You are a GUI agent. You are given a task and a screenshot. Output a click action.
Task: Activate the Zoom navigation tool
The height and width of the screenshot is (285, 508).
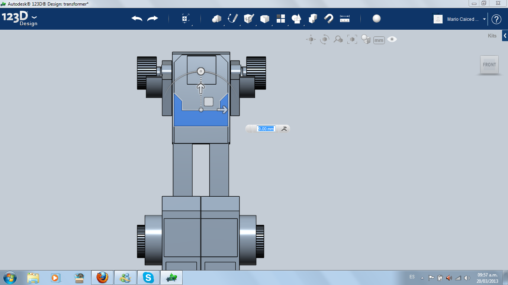coord(338,39)
